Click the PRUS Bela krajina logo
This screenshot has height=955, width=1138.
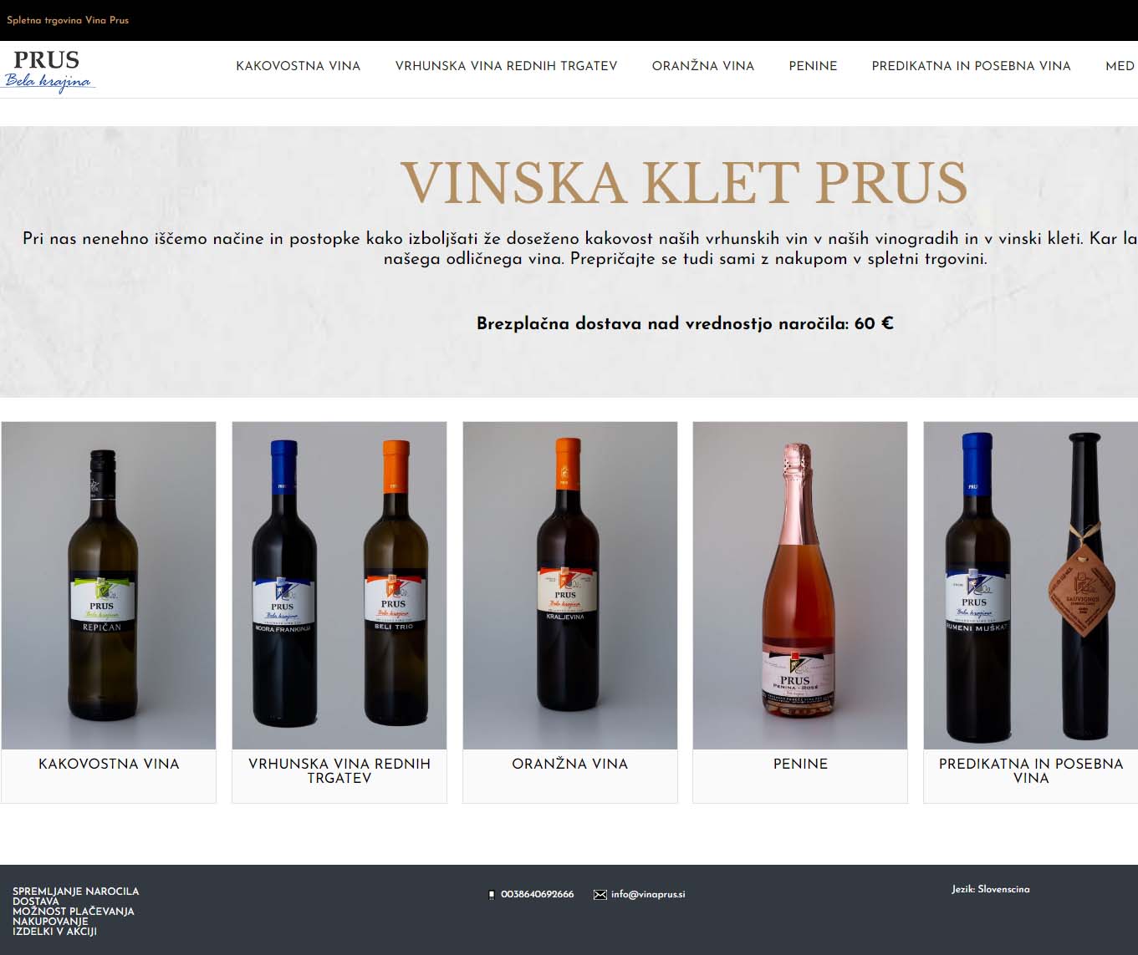click(x=50, y=70)
